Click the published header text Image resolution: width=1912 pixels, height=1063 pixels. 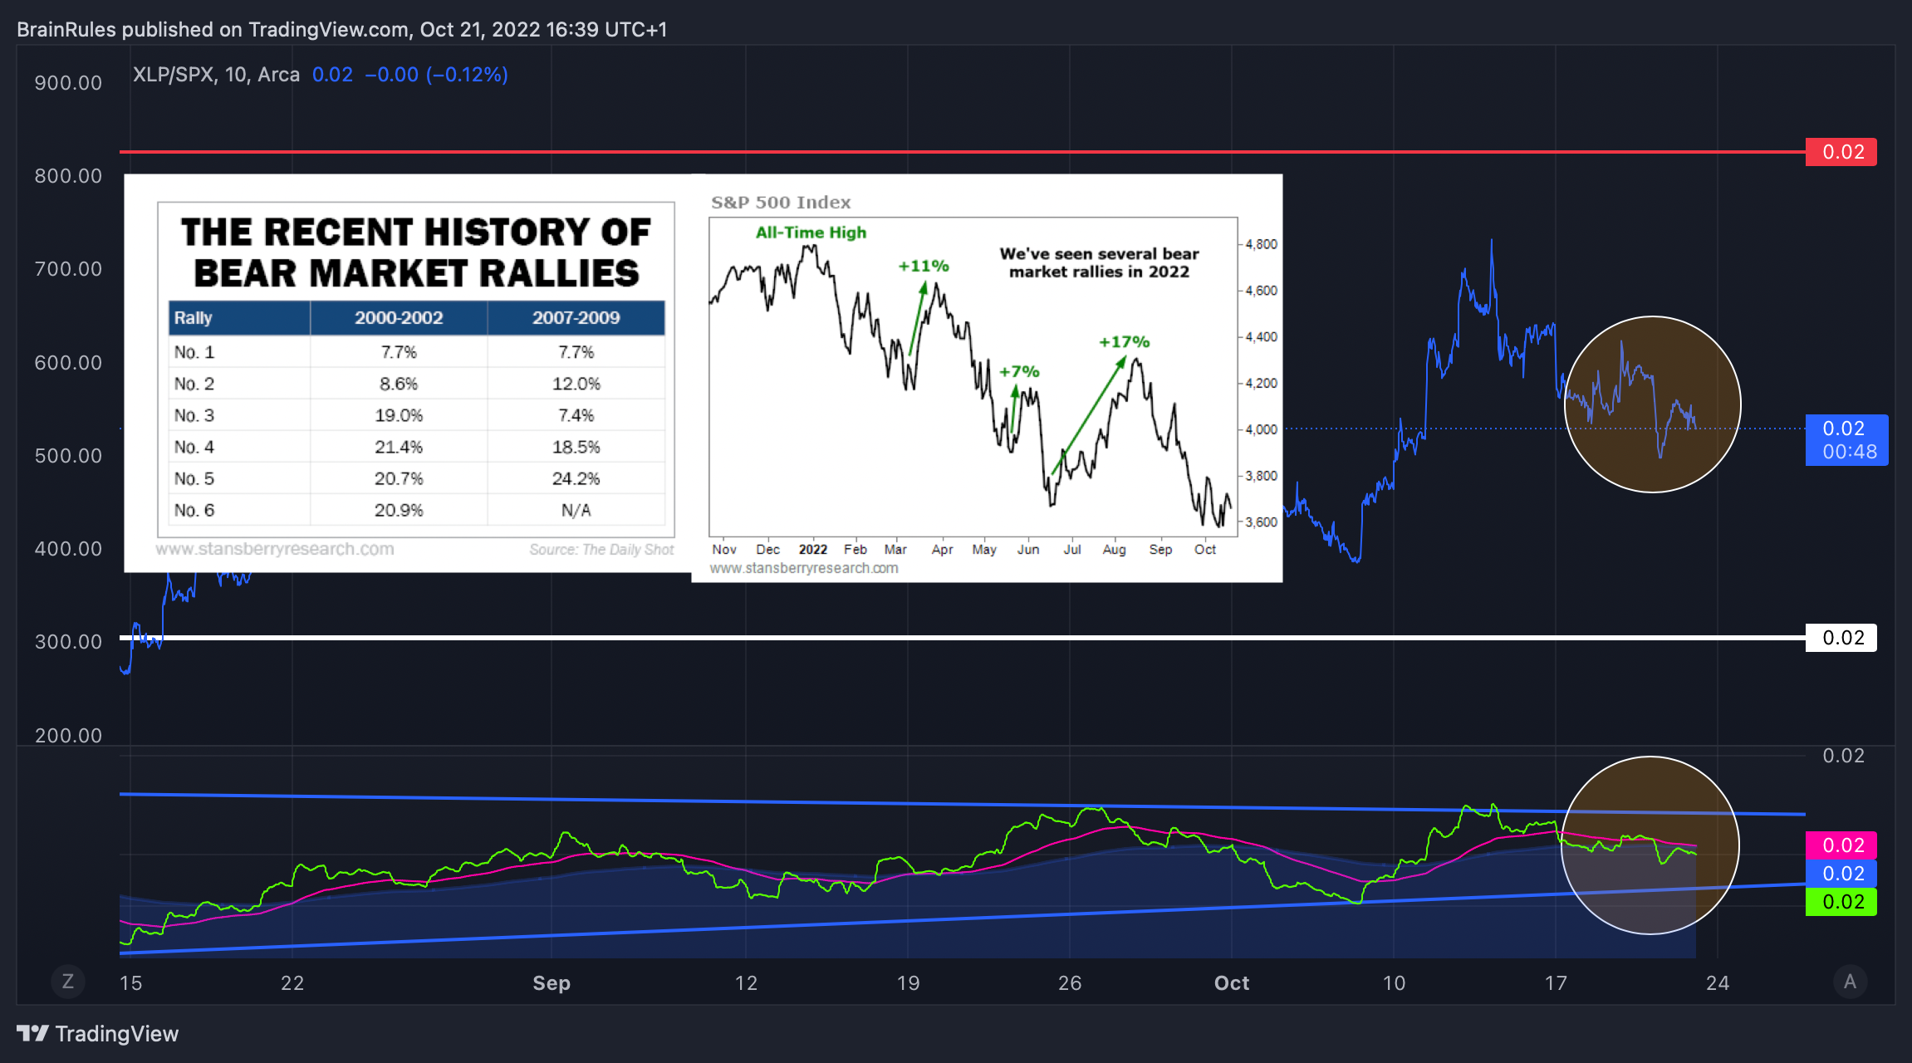pyautogui.click(x=341, y=29)
